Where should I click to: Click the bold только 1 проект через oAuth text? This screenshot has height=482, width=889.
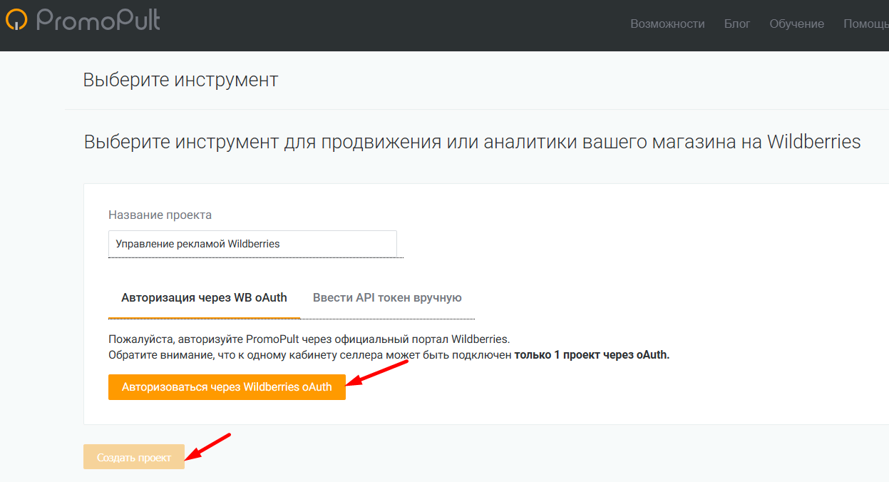point(592,354)
